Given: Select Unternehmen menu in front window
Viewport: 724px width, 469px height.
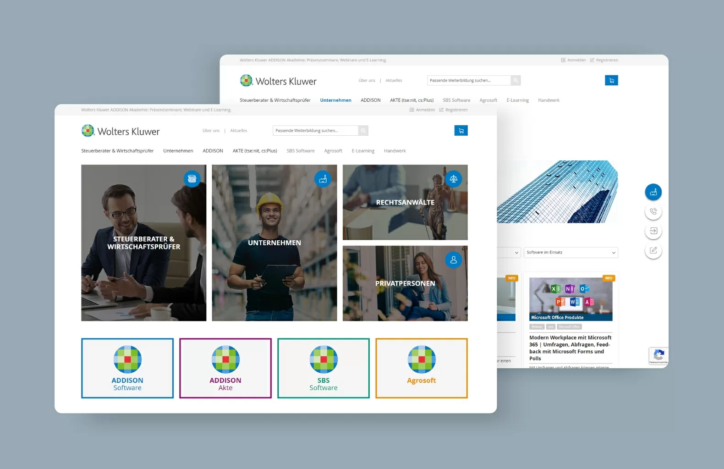Looking at the screenshot, I should click(178, 151).
